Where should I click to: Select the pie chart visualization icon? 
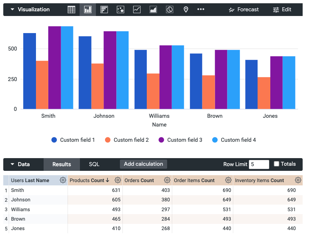[x=170, y=9]
